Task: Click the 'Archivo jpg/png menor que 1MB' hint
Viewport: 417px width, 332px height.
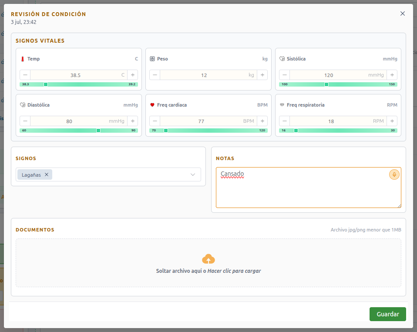Action: click(x=366, y=230)
